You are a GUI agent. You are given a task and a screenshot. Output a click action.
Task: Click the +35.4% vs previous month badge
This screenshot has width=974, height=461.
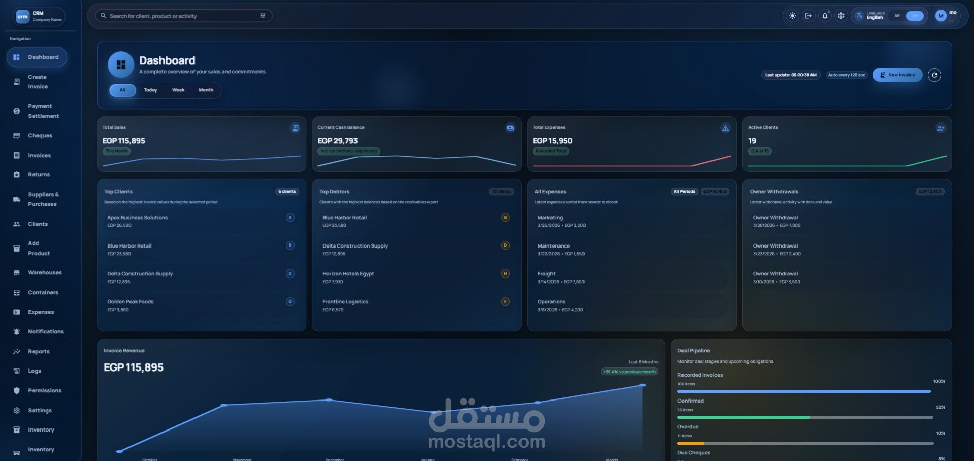pyautogui.click(x=629, y=372)
